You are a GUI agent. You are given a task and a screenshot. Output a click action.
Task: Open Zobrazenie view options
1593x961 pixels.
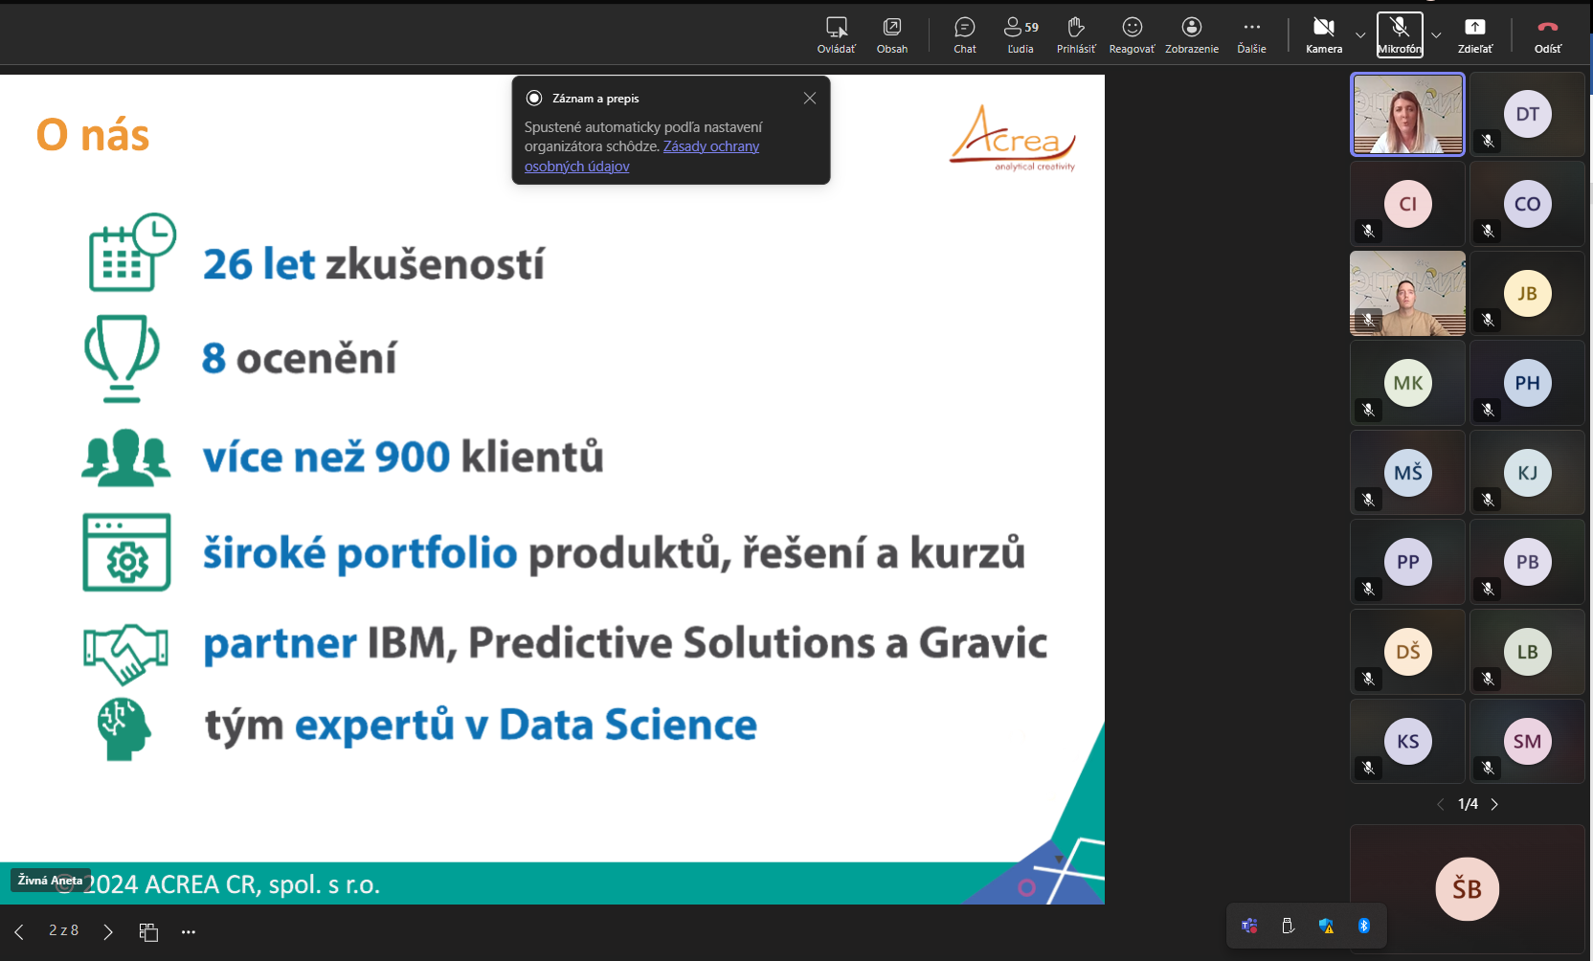[1191, 35]
